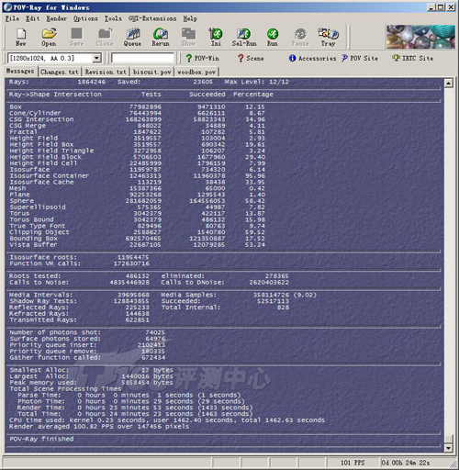Click the Sel-Run toolbar icon
459x470 pixels.
[244, 37]
